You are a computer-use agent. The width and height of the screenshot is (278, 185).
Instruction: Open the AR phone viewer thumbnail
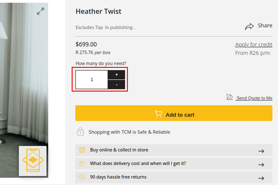[33, 161]
